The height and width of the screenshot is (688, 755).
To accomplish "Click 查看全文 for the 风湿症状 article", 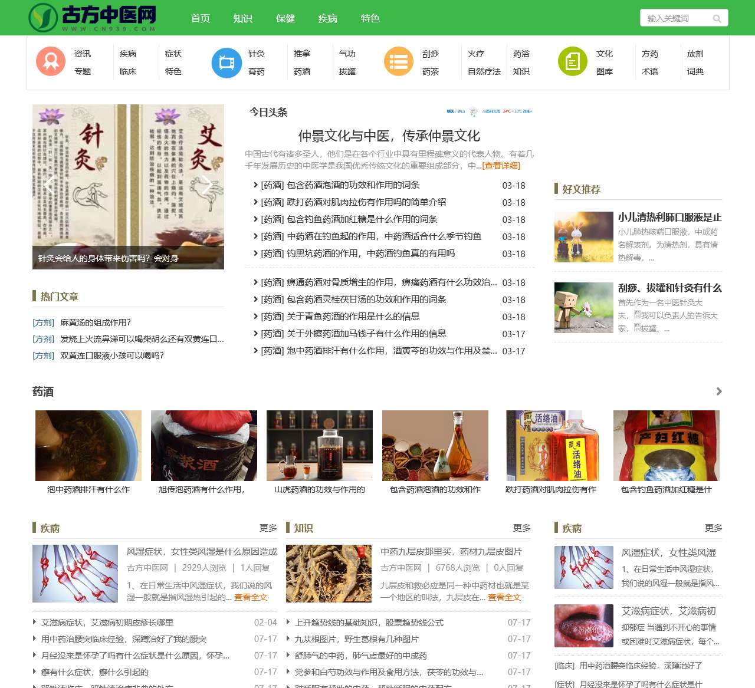I will tap(251, 597).
